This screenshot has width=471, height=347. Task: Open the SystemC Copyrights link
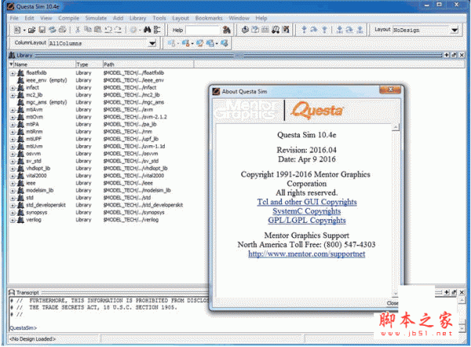pos(307,211)
